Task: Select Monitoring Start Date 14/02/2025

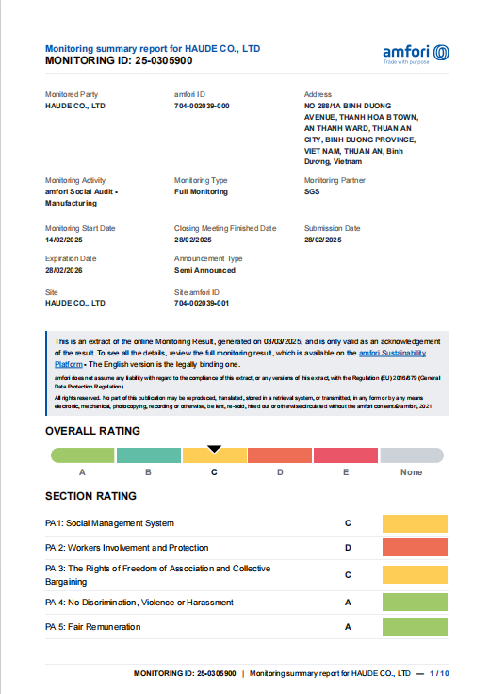Action: click(x=64, y=240)
